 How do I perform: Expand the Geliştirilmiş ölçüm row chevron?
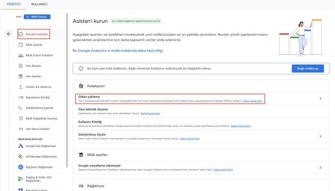(x=320, y=136)
